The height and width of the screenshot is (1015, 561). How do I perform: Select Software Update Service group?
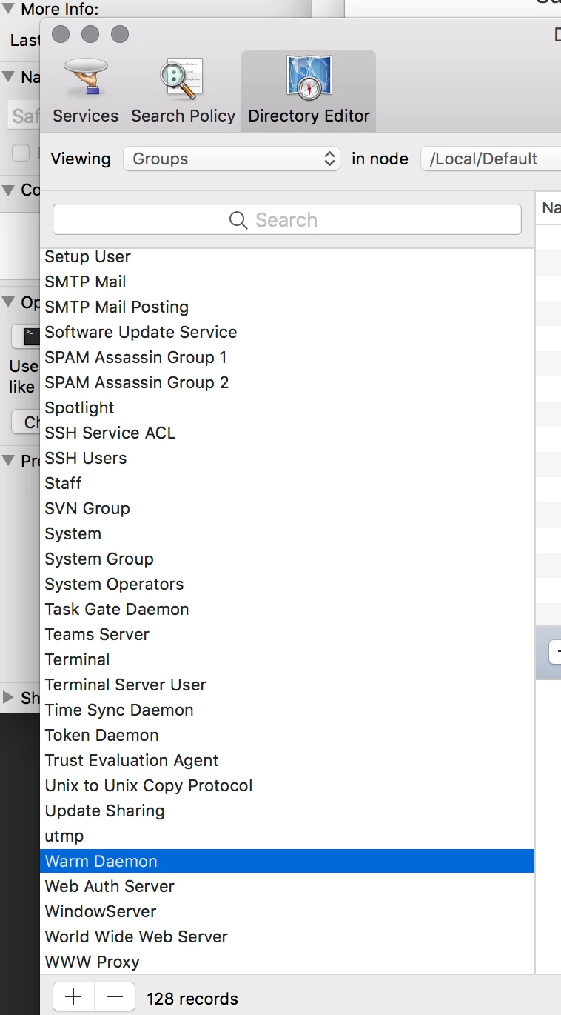pos(287,332)
